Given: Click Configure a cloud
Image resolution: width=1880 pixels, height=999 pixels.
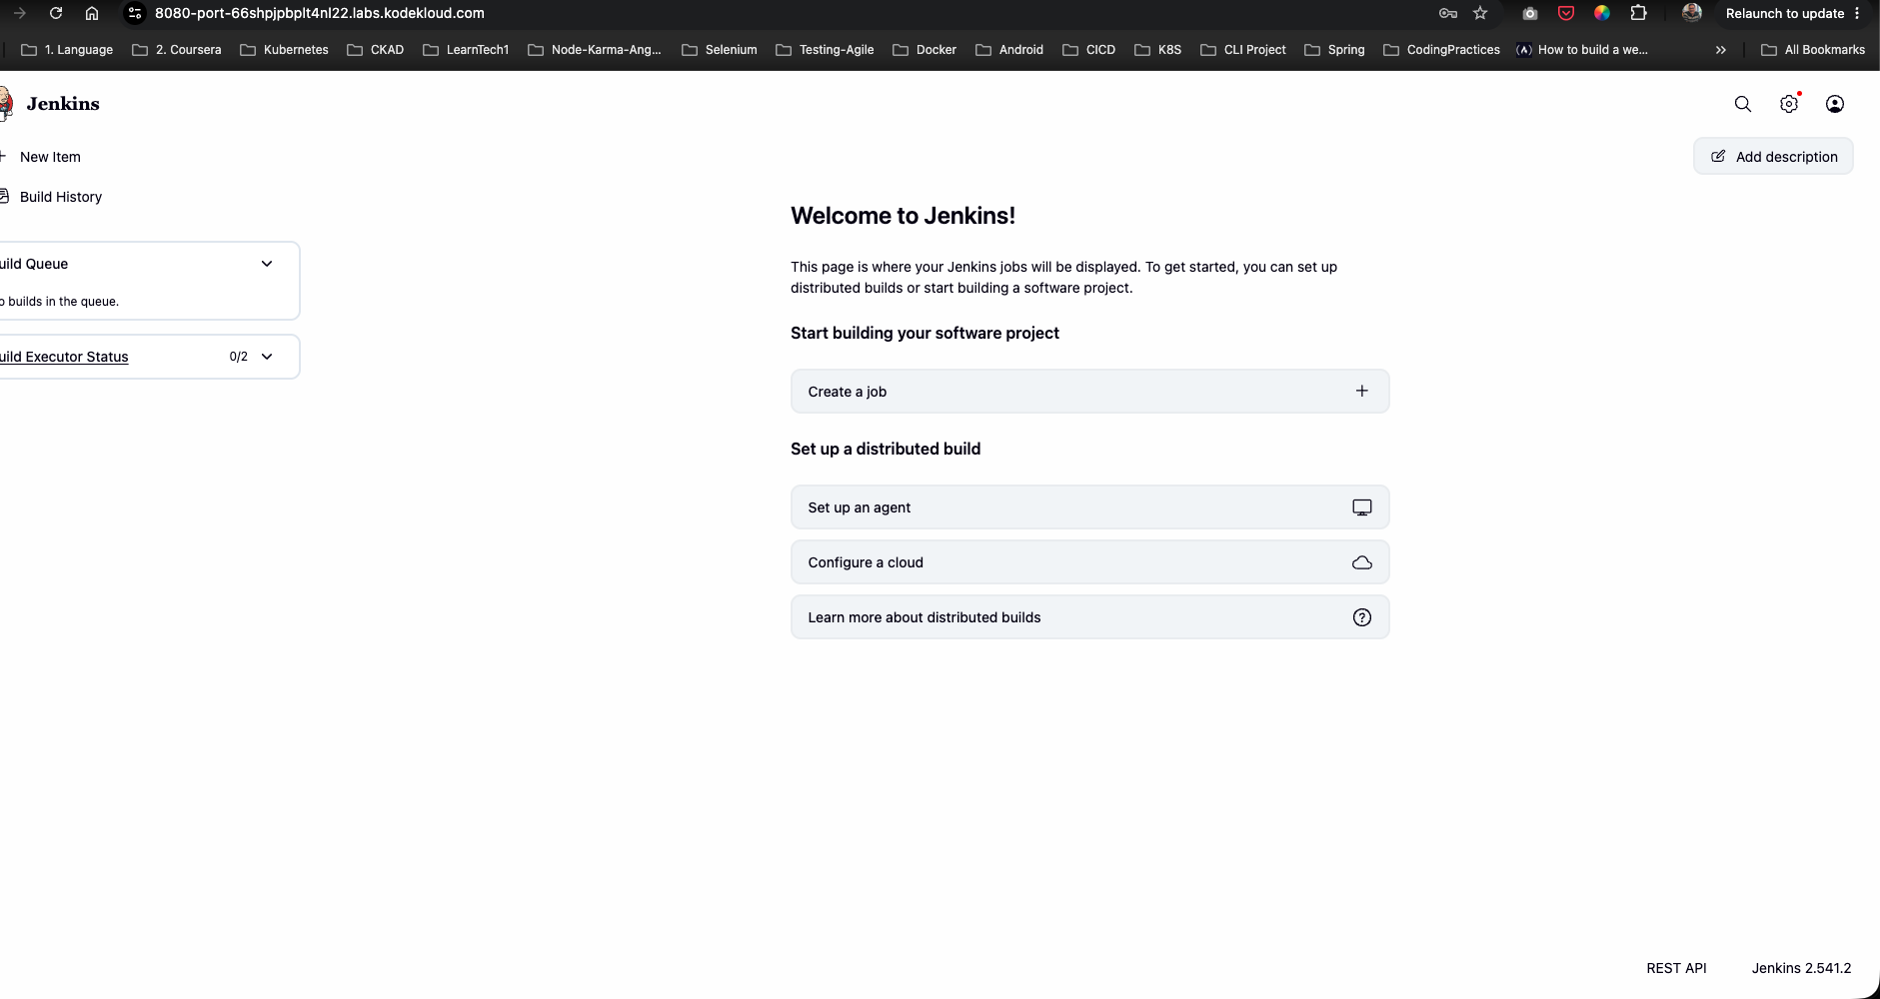Looking at the screenshot, I should [x=1089, y=562].
